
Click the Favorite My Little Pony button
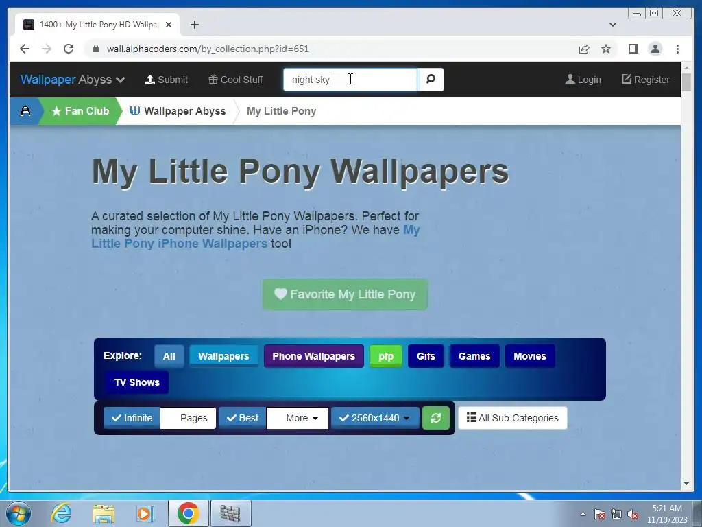[345, 294]
